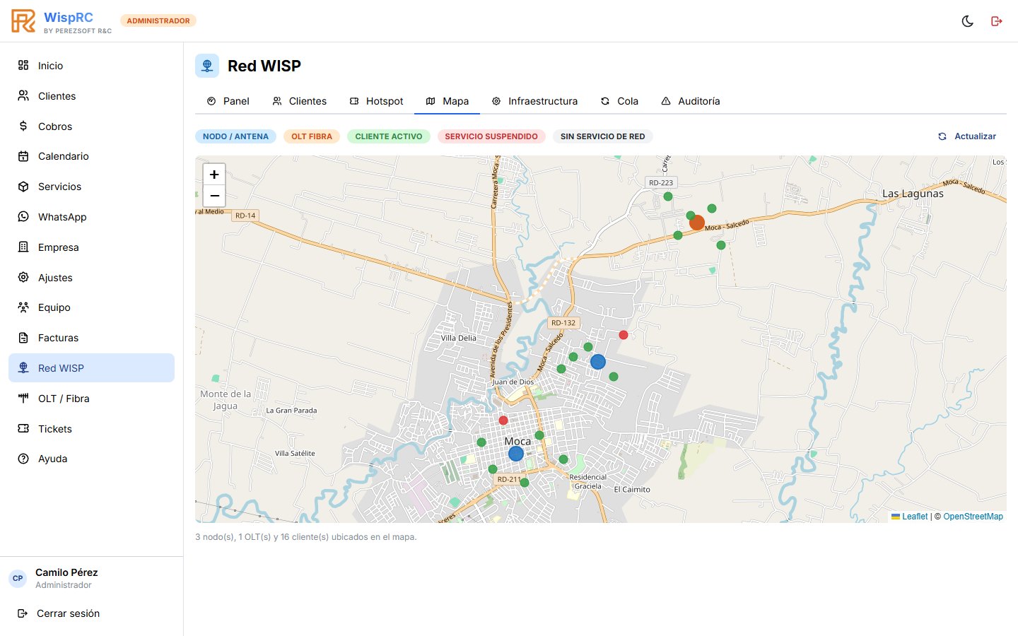Click the WispRC logo icon

click(23, 21)
